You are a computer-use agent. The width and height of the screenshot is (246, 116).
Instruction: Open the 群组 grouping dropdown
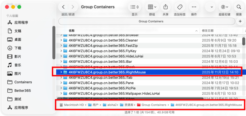pos(152,7)
